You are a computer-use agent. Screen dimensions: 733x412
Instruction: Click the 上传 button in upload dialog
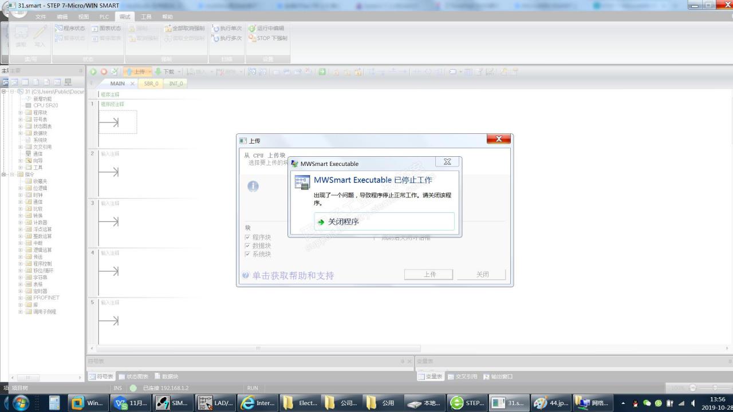tap(429, 275)
